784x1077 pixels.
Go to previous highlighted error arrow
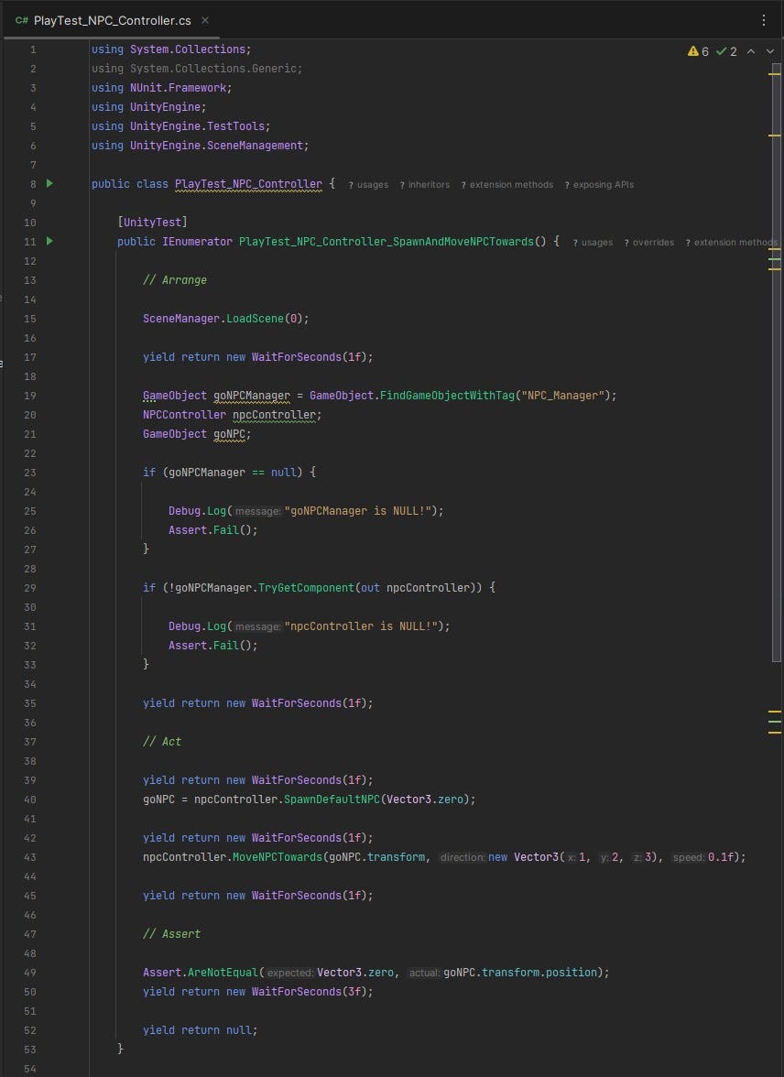751,51
